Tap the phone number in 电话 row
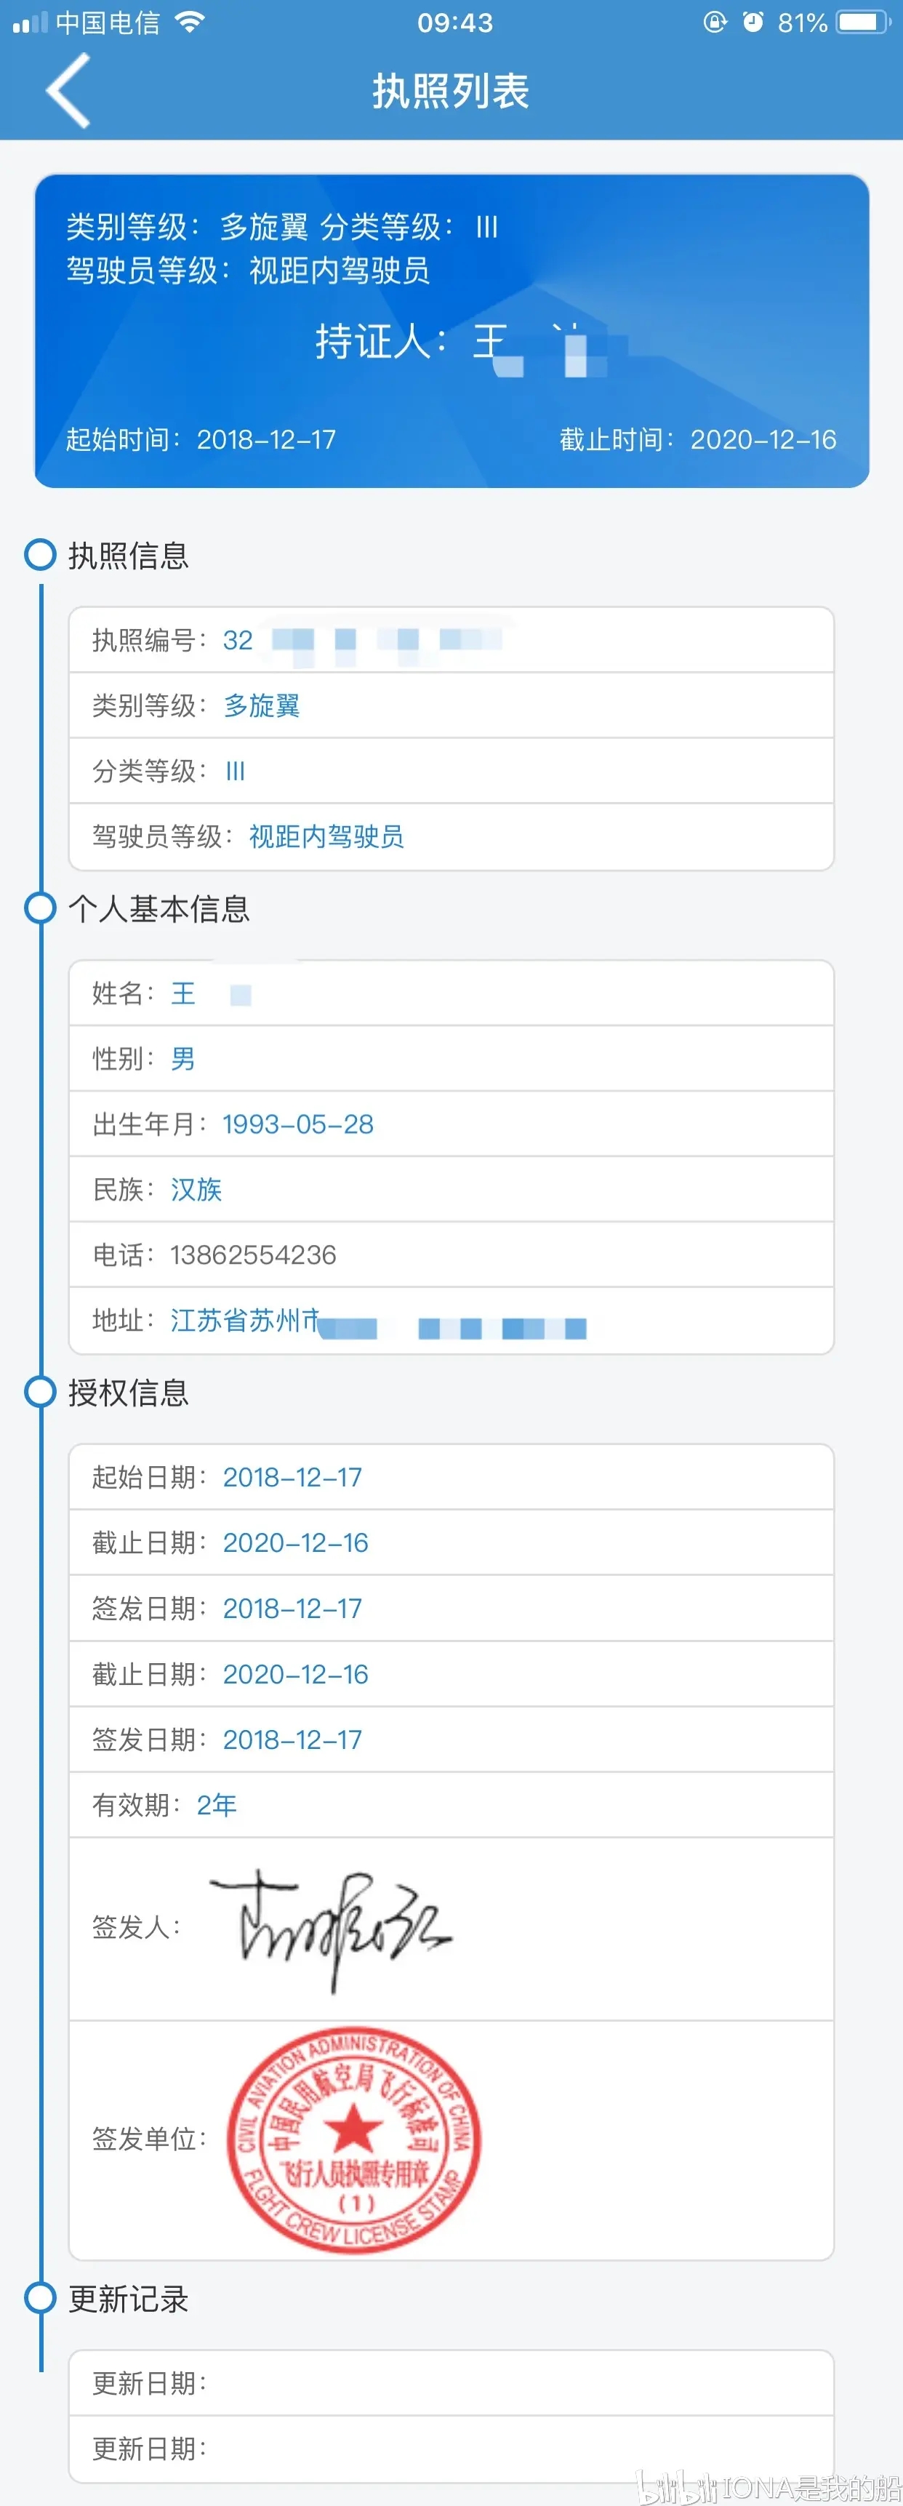903x2506 pixels. 253,1255
